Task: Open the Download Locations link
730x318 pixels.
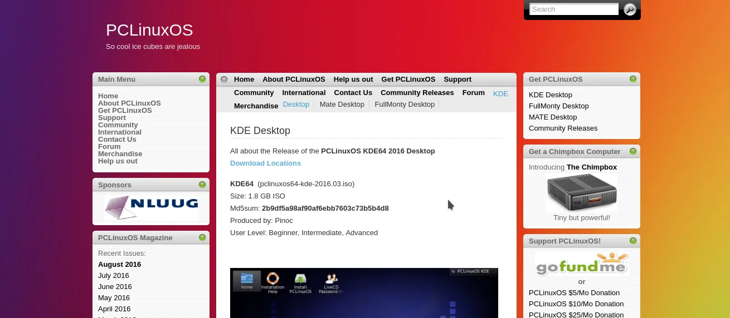Action: [x=265, y=163]
